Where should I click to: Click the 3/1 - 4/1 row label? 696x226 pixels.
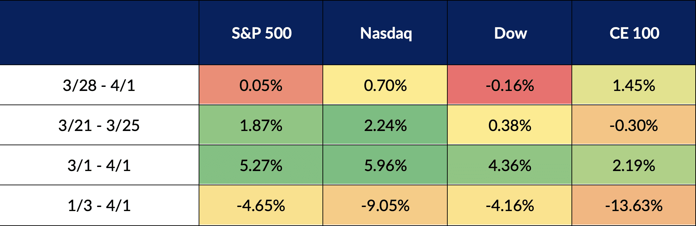click(99, 166)
